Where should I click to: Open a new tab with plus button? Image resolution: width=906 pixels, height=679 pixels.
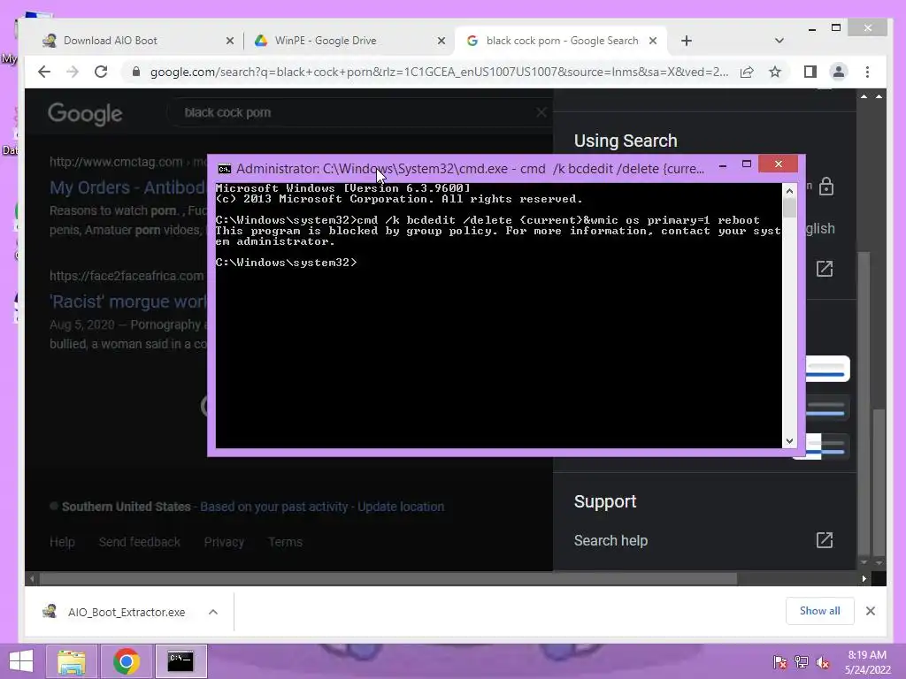pyautogui.click(x=687, y=41)
